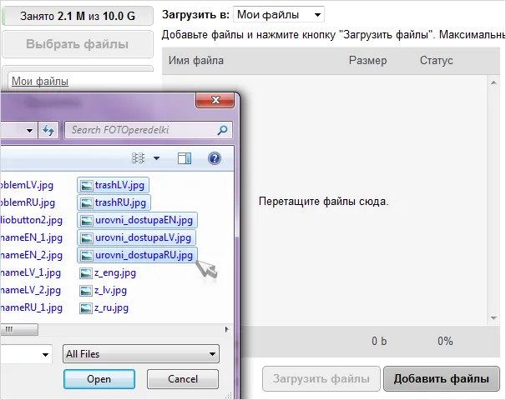
Task: Click the Имя файла column header
Action: [x=196, y=61]
